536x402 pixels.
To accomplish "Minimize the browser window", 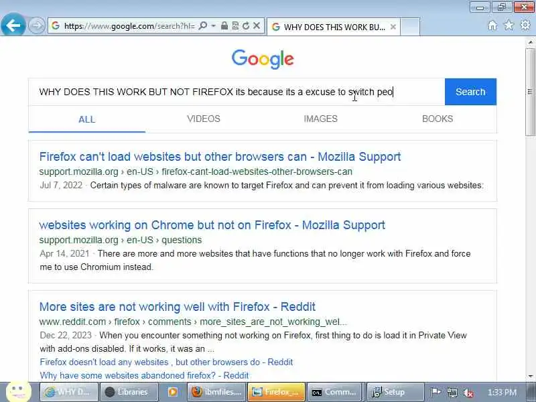I will pyautogui.click(x=480, y=7).
